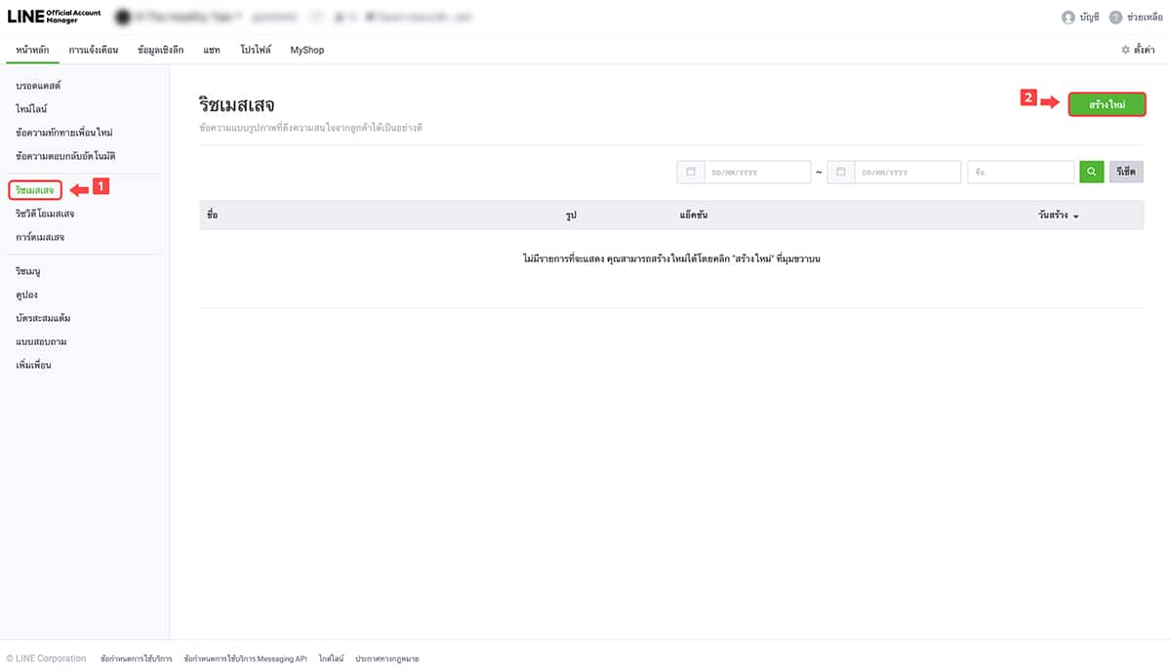Image resolution: width=1171 pixels, height=672 pixels.
Task: Focus the start date DD/MM/YYYY field
Action: pos(757,172)
